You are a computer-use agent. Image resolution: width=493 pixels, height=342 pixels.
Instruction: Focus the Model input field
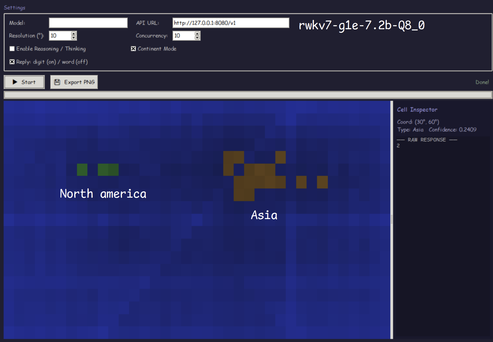tap(88, 23)
